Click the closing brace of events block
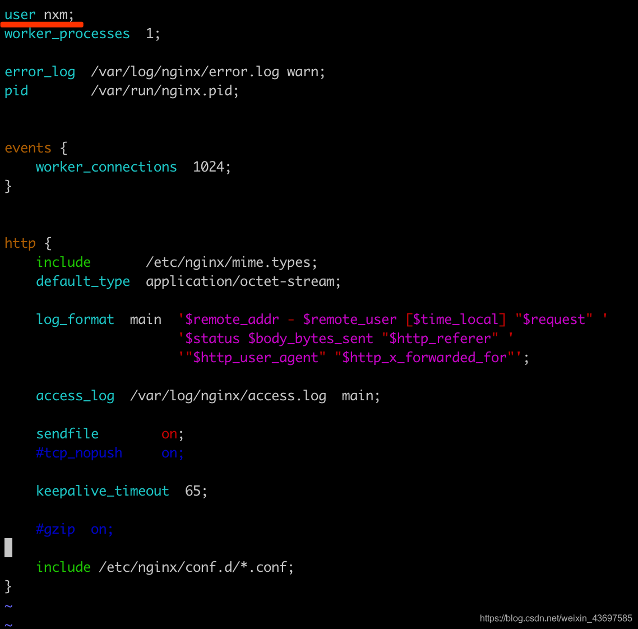638x629 pixels. pos(8,186)
